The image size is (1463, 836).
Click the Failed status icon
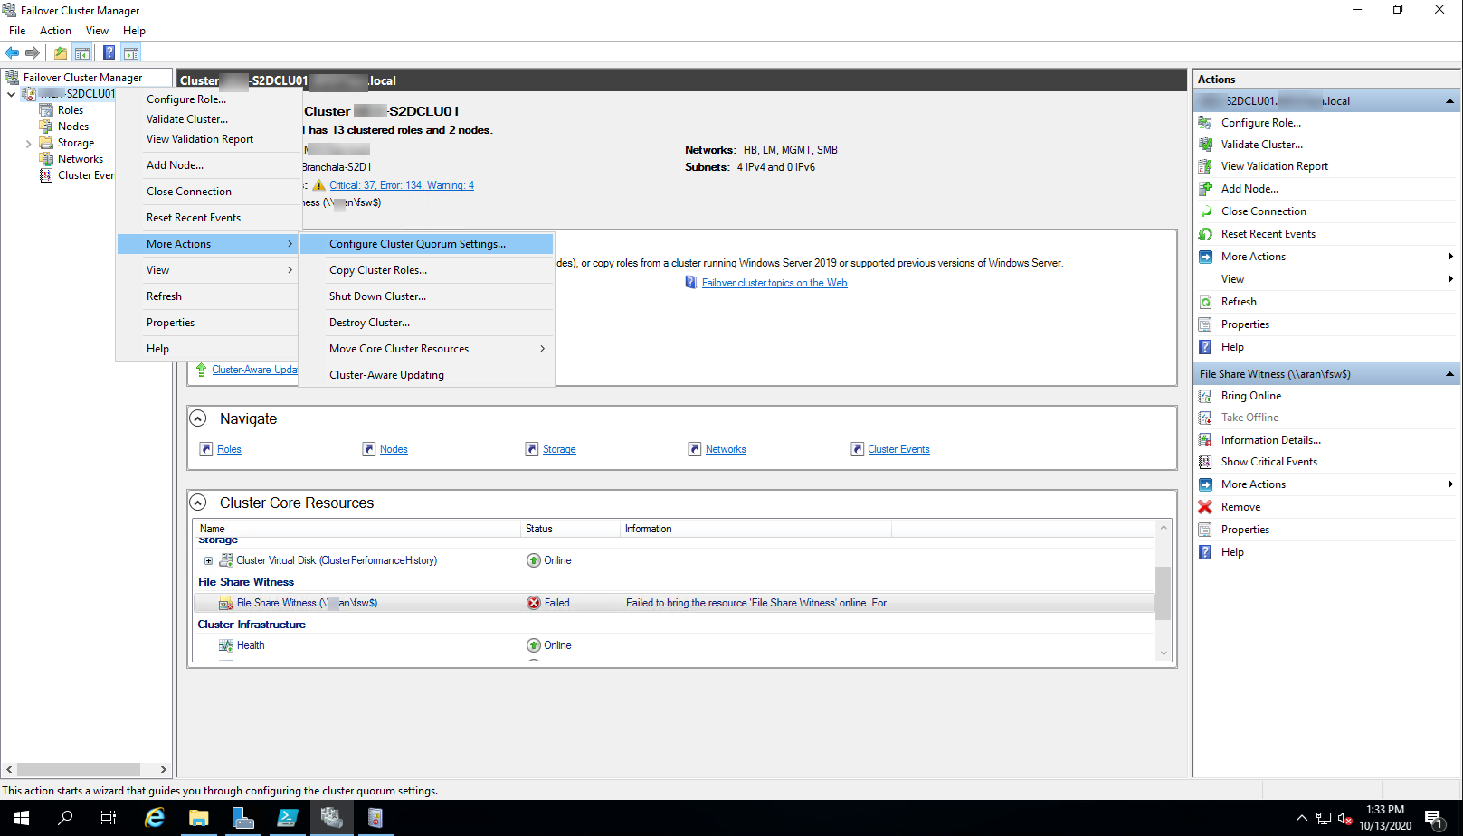(x=534, y=603)
